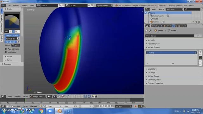Open the Outliner editor type selector
Screen dimensions: 203x114
(x=147, y=9)
